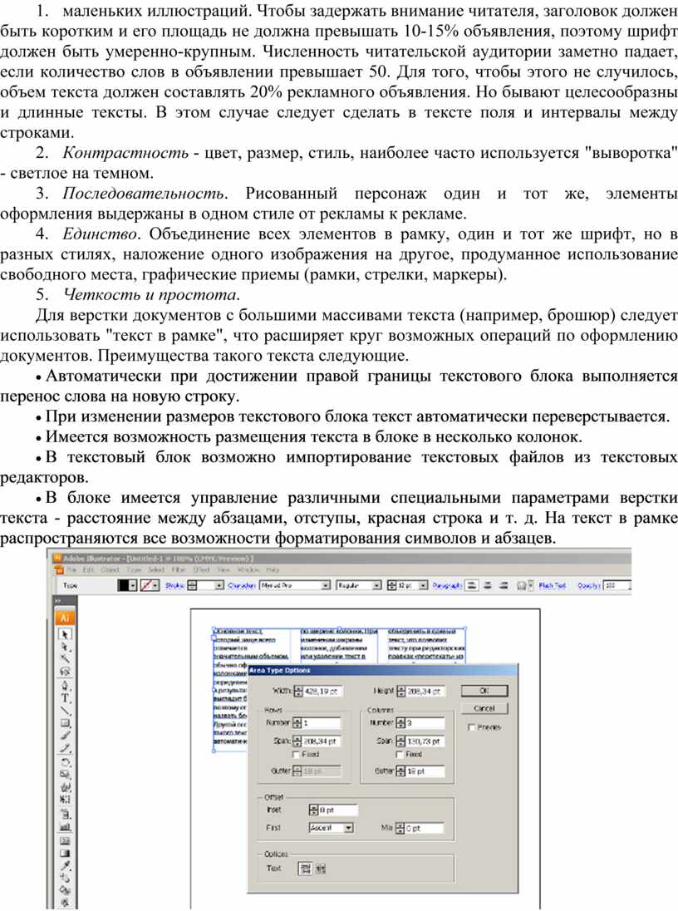Select the Free Transform tool
This screenshot has height=911, width=678.
(x=65, y=800)
